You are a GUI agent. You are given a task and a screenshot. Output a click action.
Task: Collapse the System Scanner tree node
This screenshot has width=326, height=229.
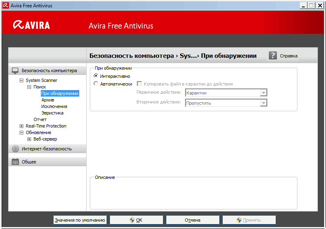(x=22, y=81)
